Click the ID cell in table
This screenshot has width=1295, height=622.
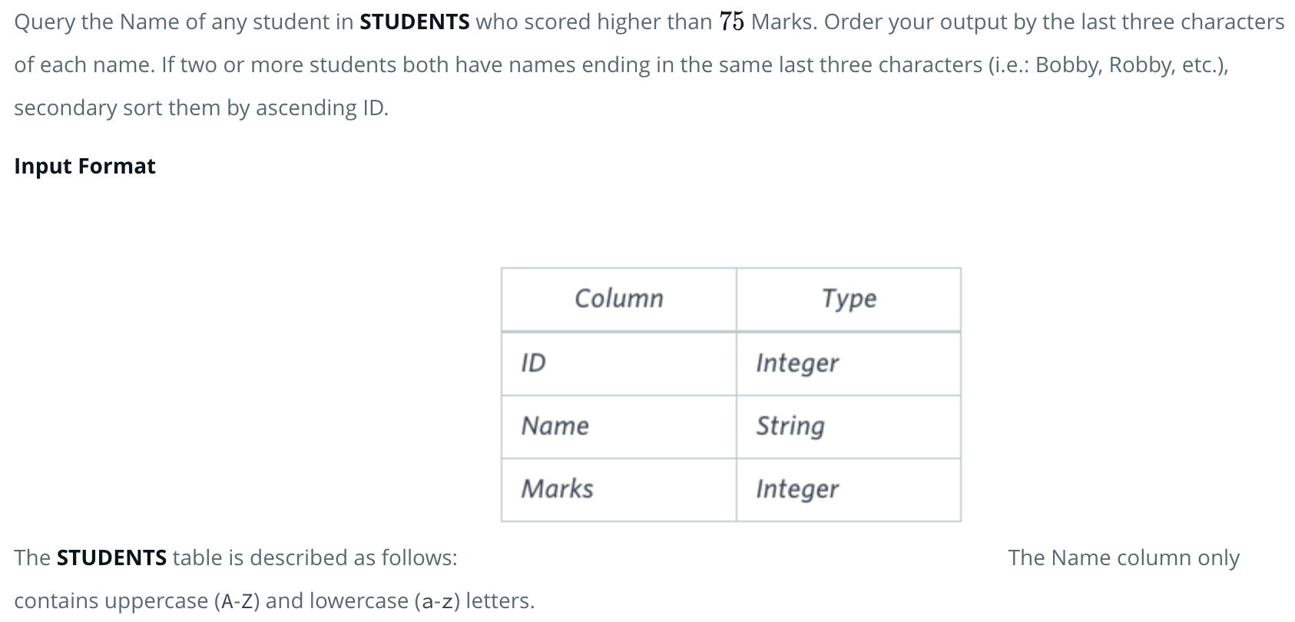click(619, 363)
